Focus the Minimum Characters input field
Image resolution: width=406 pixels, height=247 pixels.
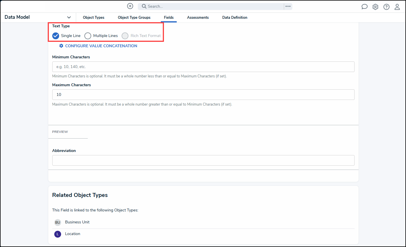(203, 67)
